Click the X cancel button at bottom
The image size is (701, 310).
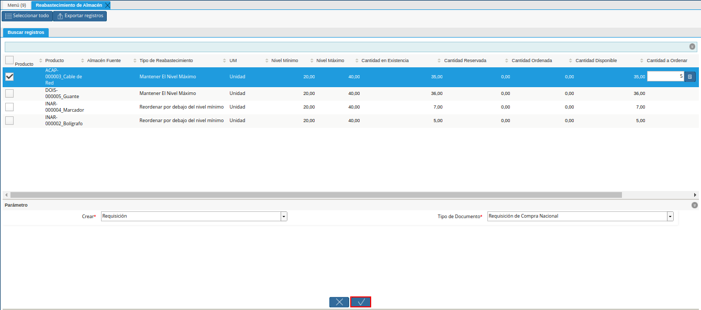click(x=339, y=302)
